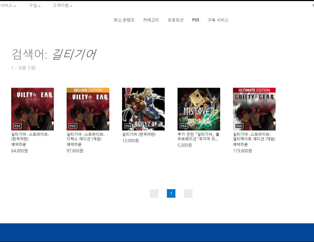
Task: Open the 카테고리 tab
Action: 151,20
